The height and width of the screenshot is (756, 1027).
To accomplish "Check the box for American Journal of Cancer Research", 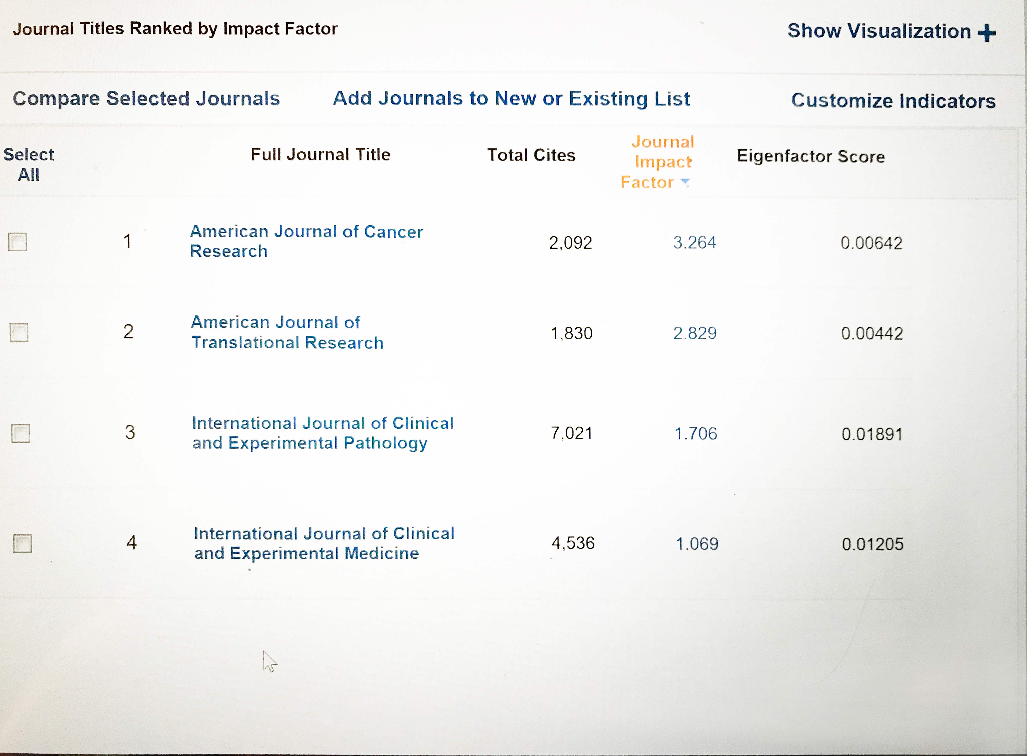I will (x=18, y=242).
